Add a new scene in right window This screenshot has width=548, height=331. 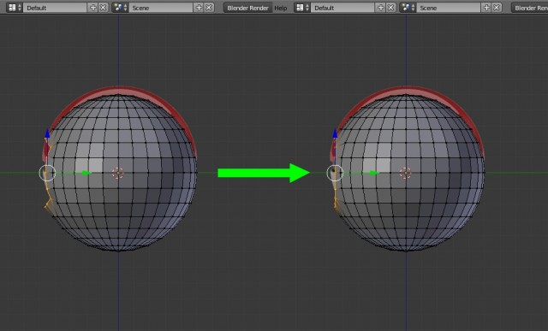[486, 8]
